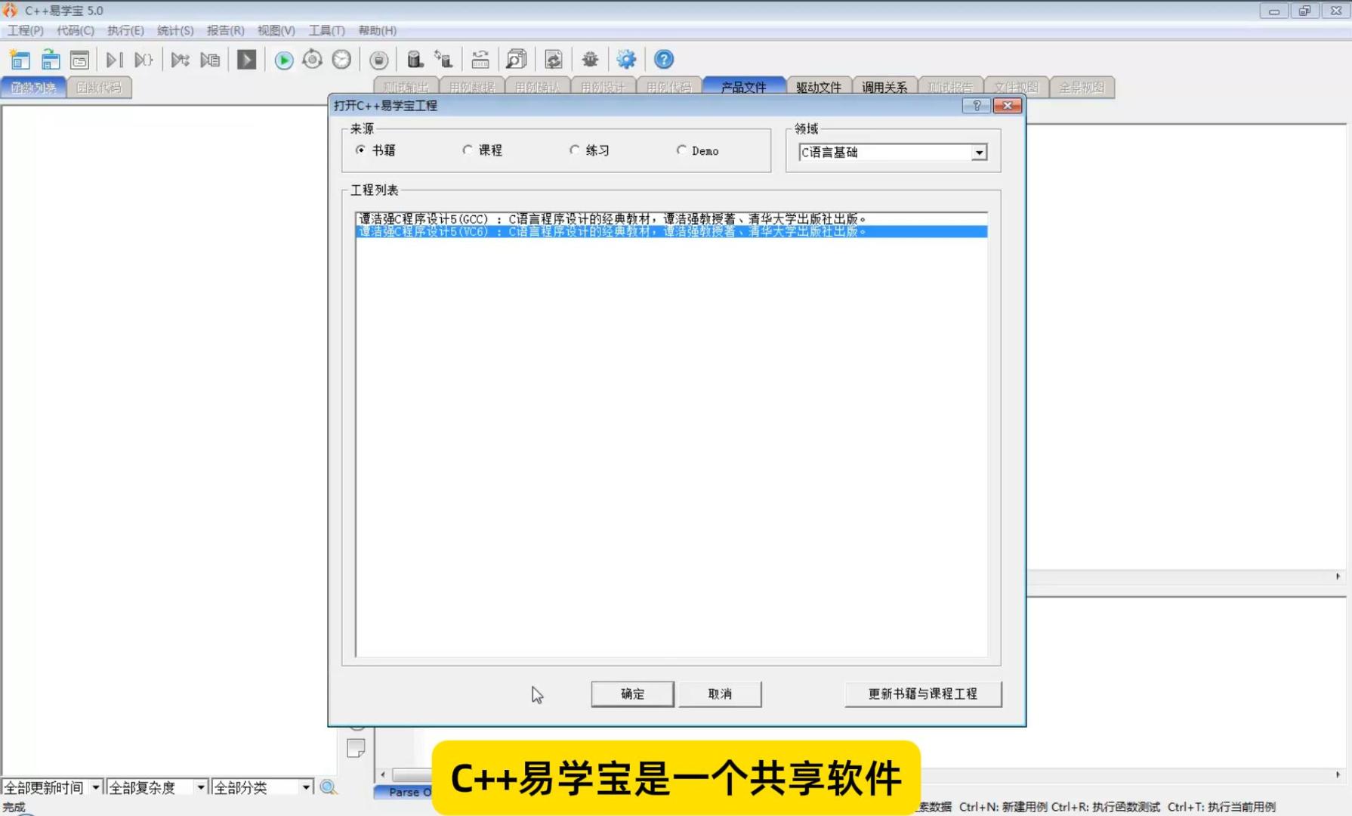Open the 工程(P) menu
The width and height of the screenshot is (1352, 816).
pyautogui.click(x=26, y=30)
